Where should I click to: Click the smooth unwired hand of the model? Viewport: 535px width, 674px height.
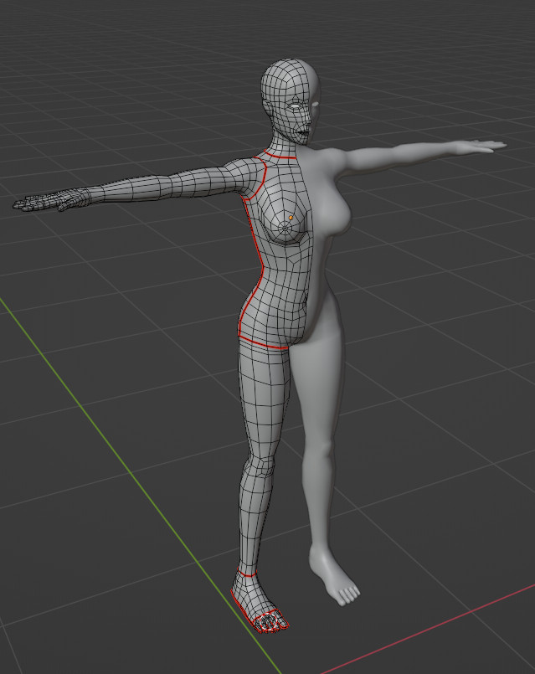point(481,147)
